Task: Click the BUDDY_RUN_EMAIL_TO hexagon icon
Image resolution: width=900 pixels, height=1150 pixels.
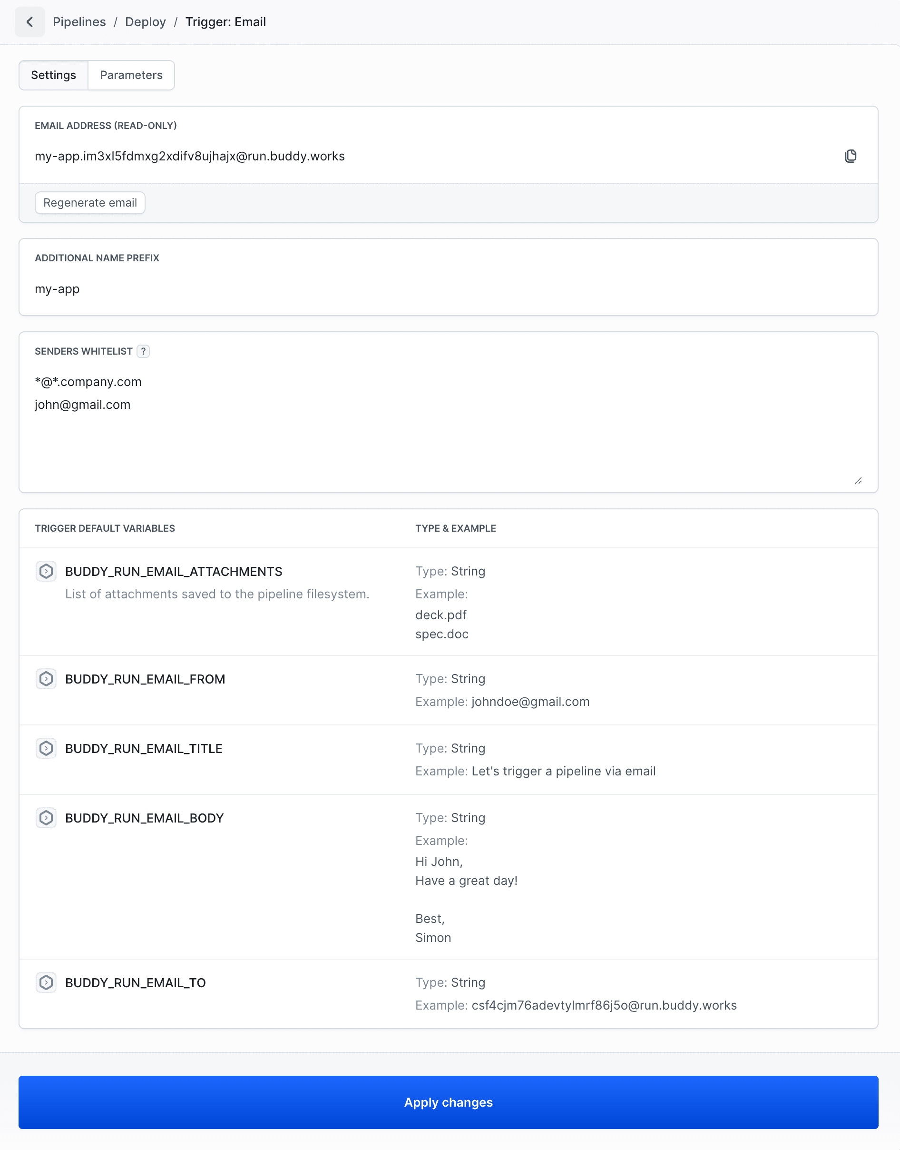Action: point(46,982)
